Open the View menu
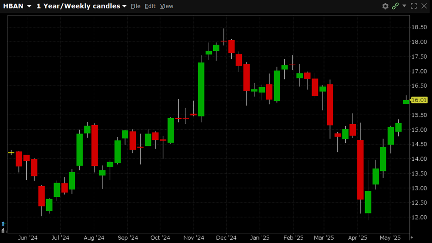 [x=167, y=6]
